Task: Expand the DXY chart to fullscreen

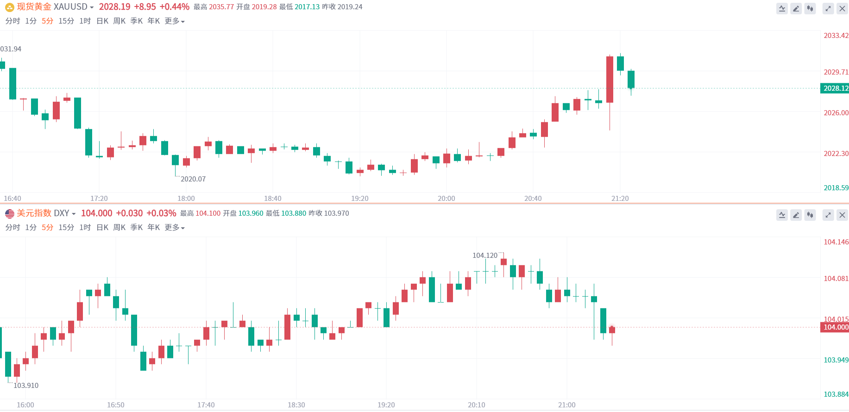Action: [x=828, y=215]
